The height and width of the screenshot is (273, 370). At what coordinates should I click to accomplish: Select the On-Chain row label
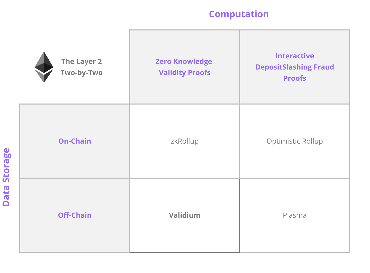point(75,141)
